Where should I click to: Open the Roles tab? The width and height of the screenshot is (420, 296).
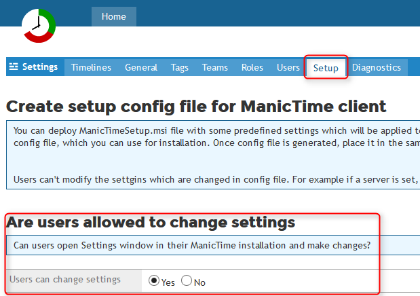coord(252,67)
